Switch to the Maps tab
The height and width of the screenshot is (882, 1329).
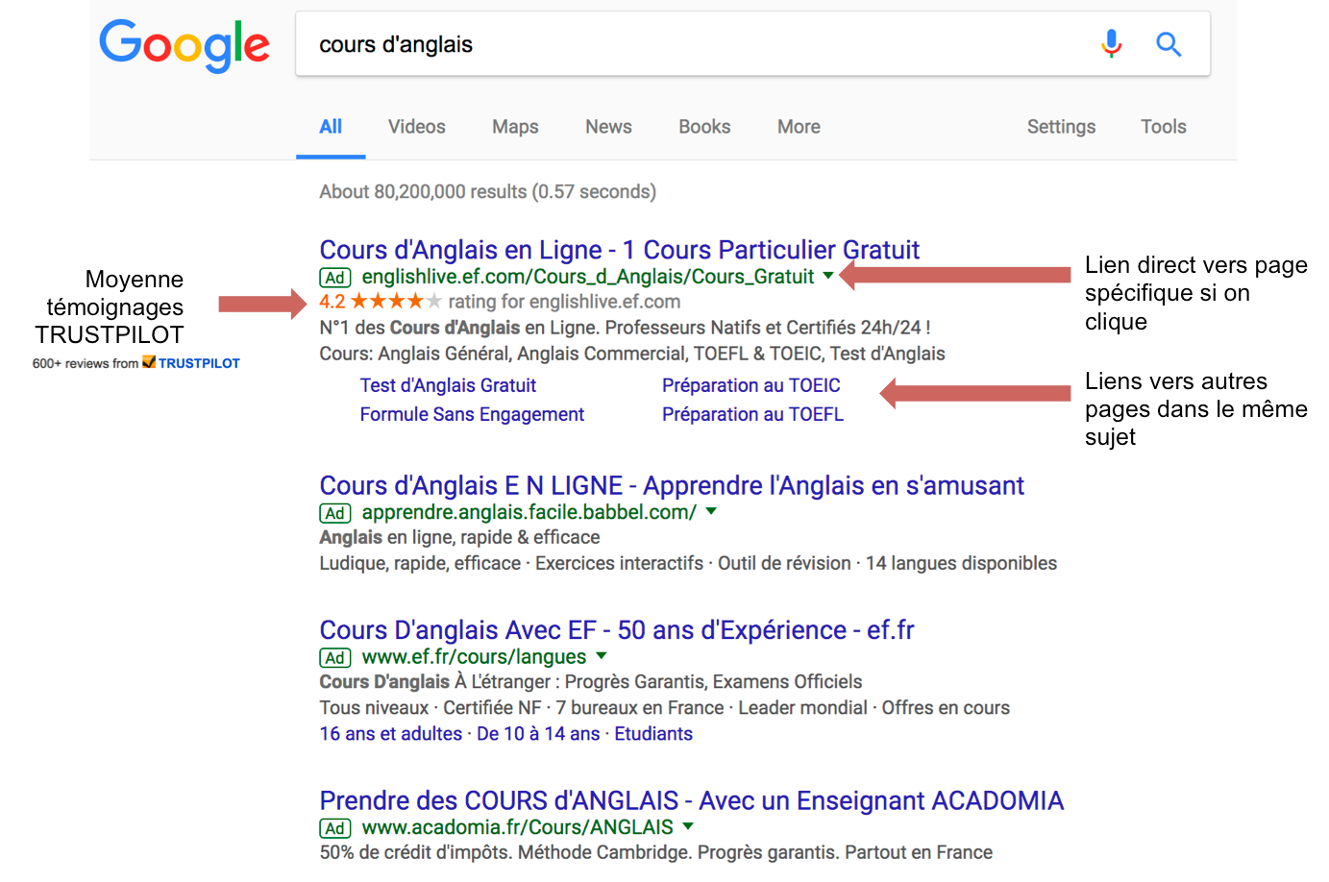(x=515, y=127)
